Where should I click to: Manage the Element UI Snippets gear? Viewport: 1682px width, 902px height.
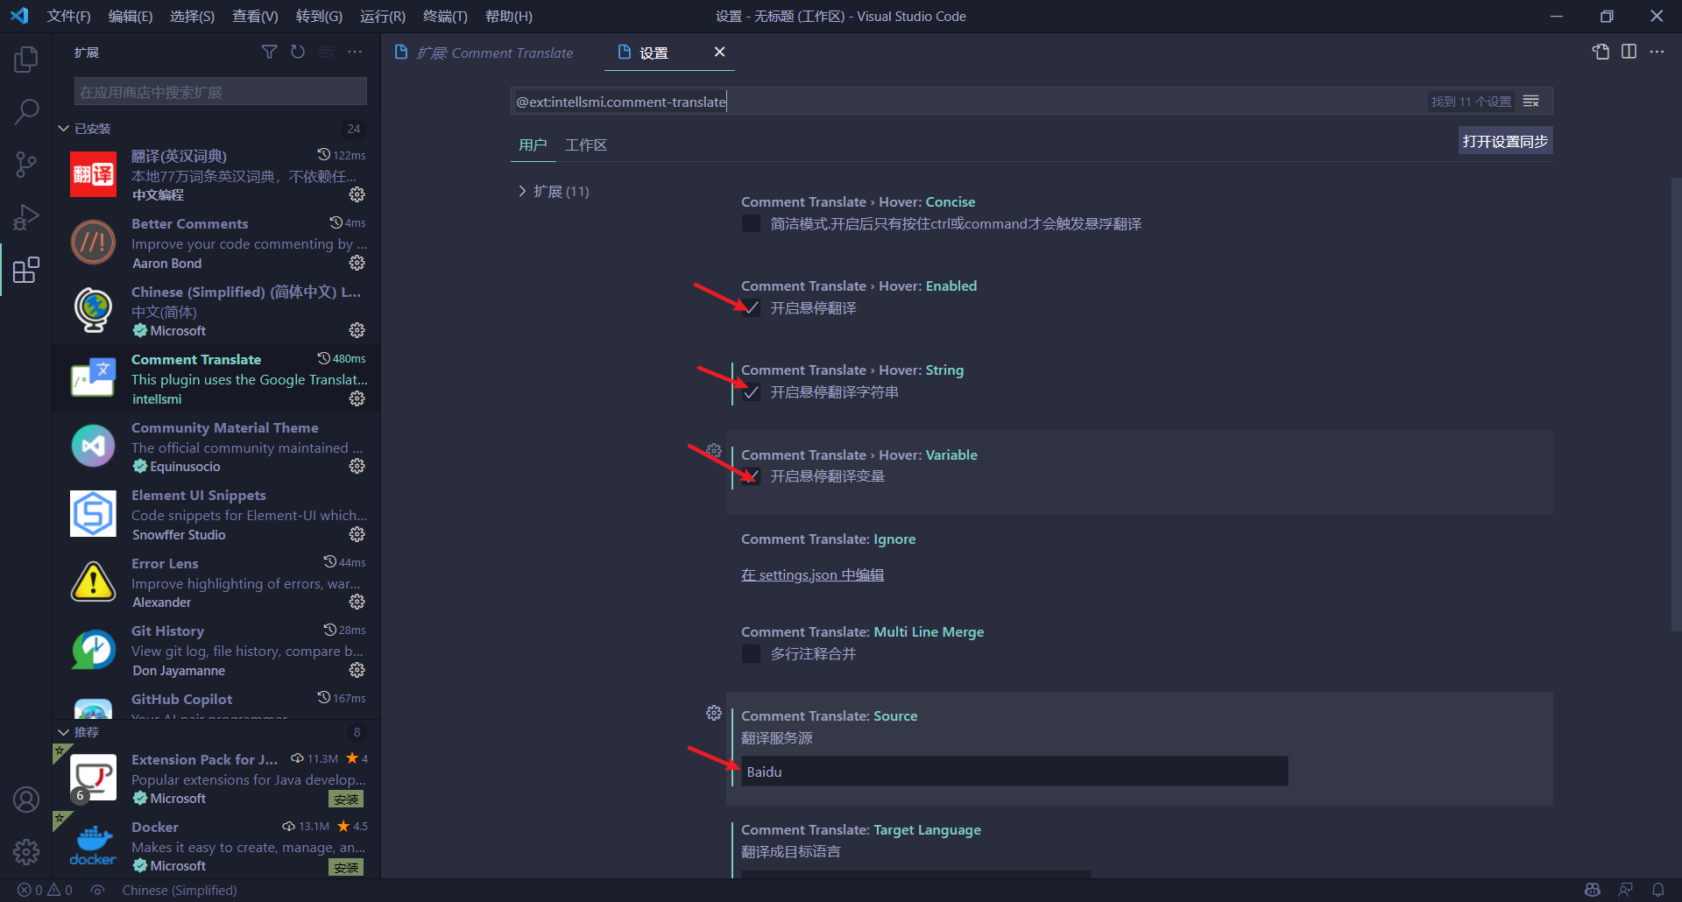pos(357,534)
